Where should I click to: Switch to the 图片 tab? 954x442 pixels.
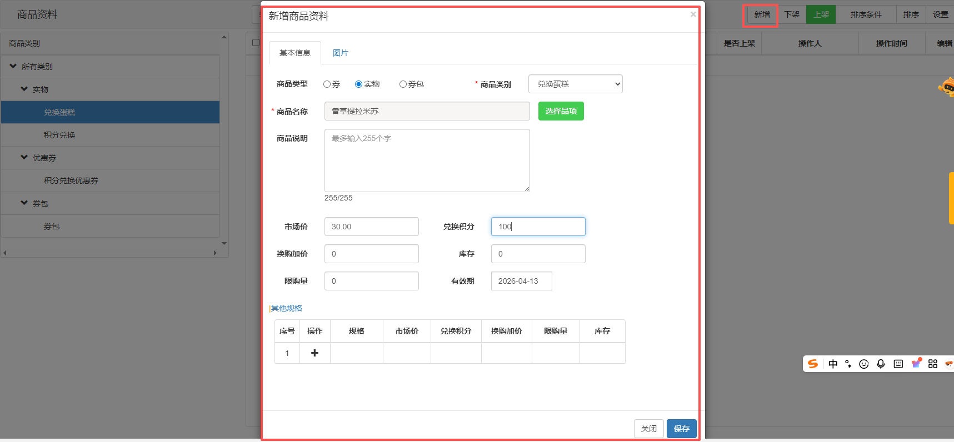tap(340, 53)
